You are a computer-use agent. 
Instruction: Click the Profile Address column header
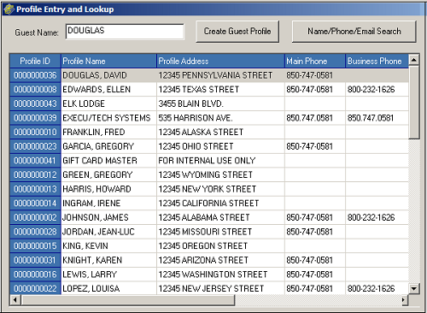pyautogui.click(x=220, y=61)
